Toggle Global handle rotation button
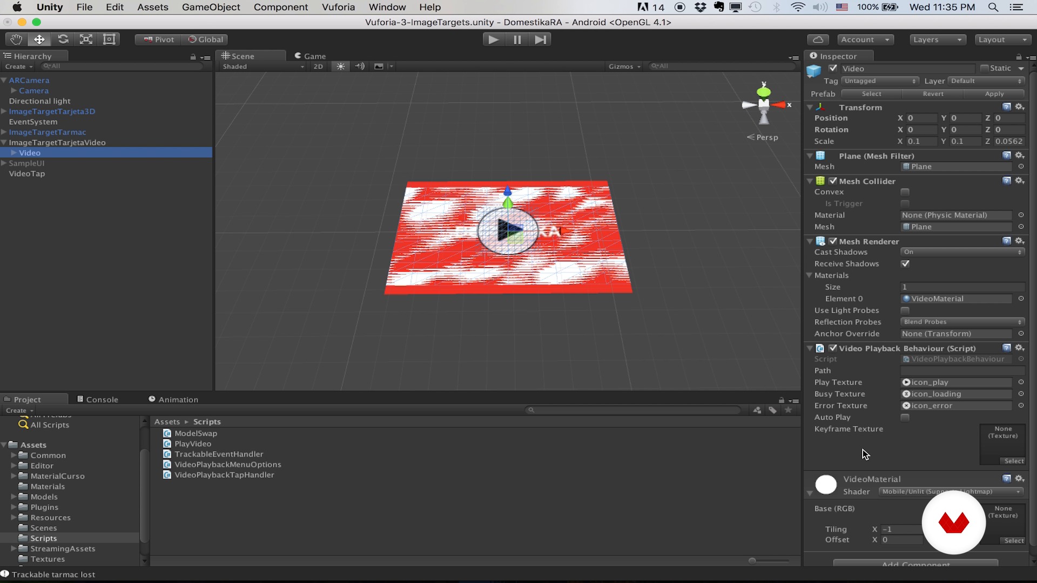1037x583 pixels. click(x=205, y=39)
